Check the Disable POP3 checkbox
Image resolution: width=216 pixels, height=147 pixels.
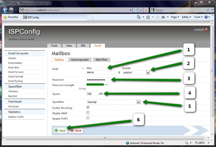[x=88, y=118]
